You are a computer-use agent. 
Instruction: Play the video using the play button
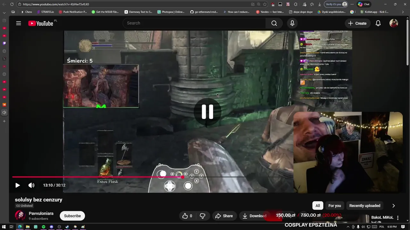click(x=18, y=185)
